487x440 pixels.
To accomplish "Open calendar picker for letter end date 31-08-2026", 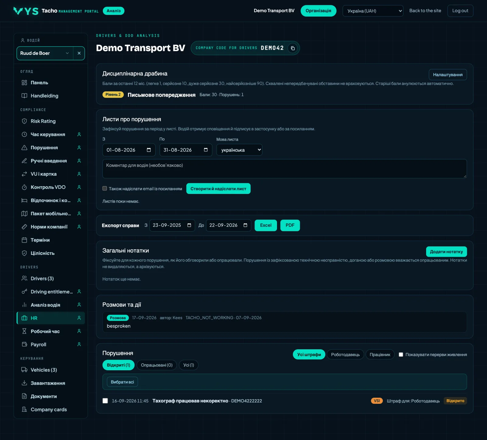I will [x=206, y=150].
